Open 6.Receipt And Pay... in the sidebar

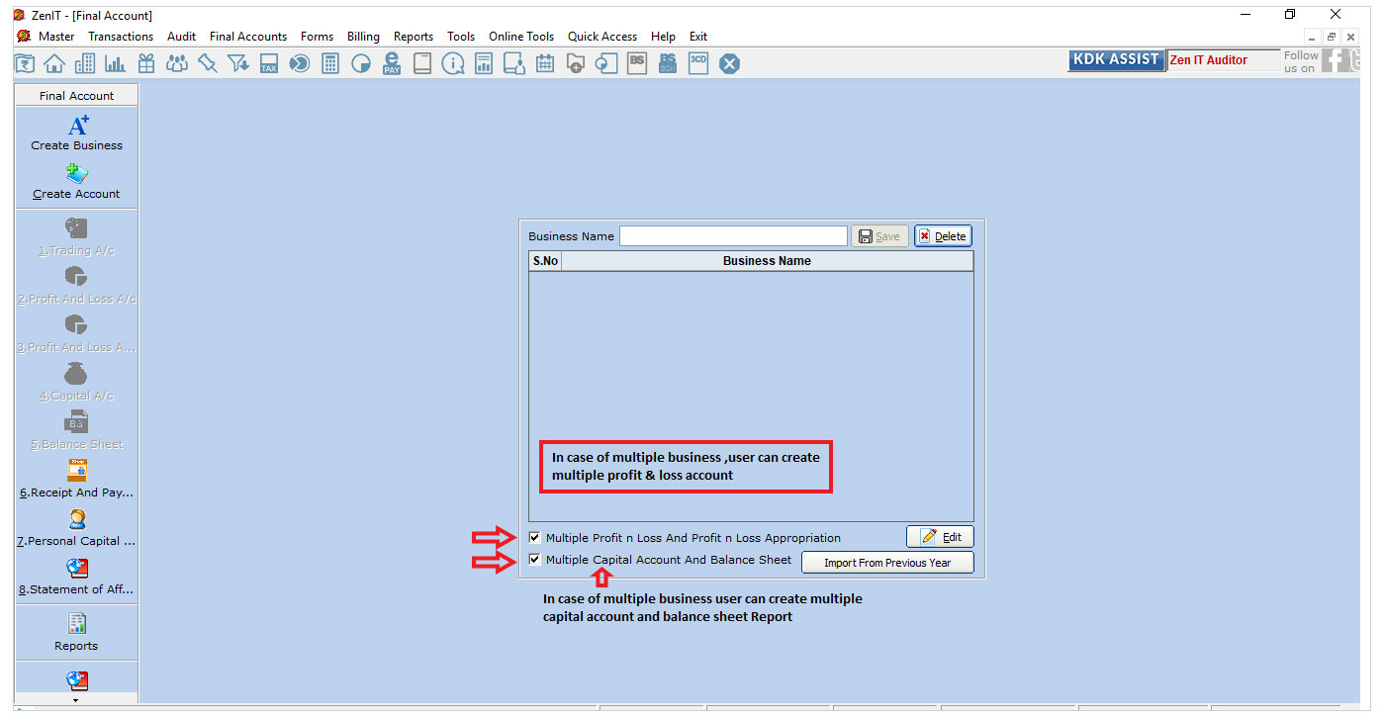coord(77,480)
